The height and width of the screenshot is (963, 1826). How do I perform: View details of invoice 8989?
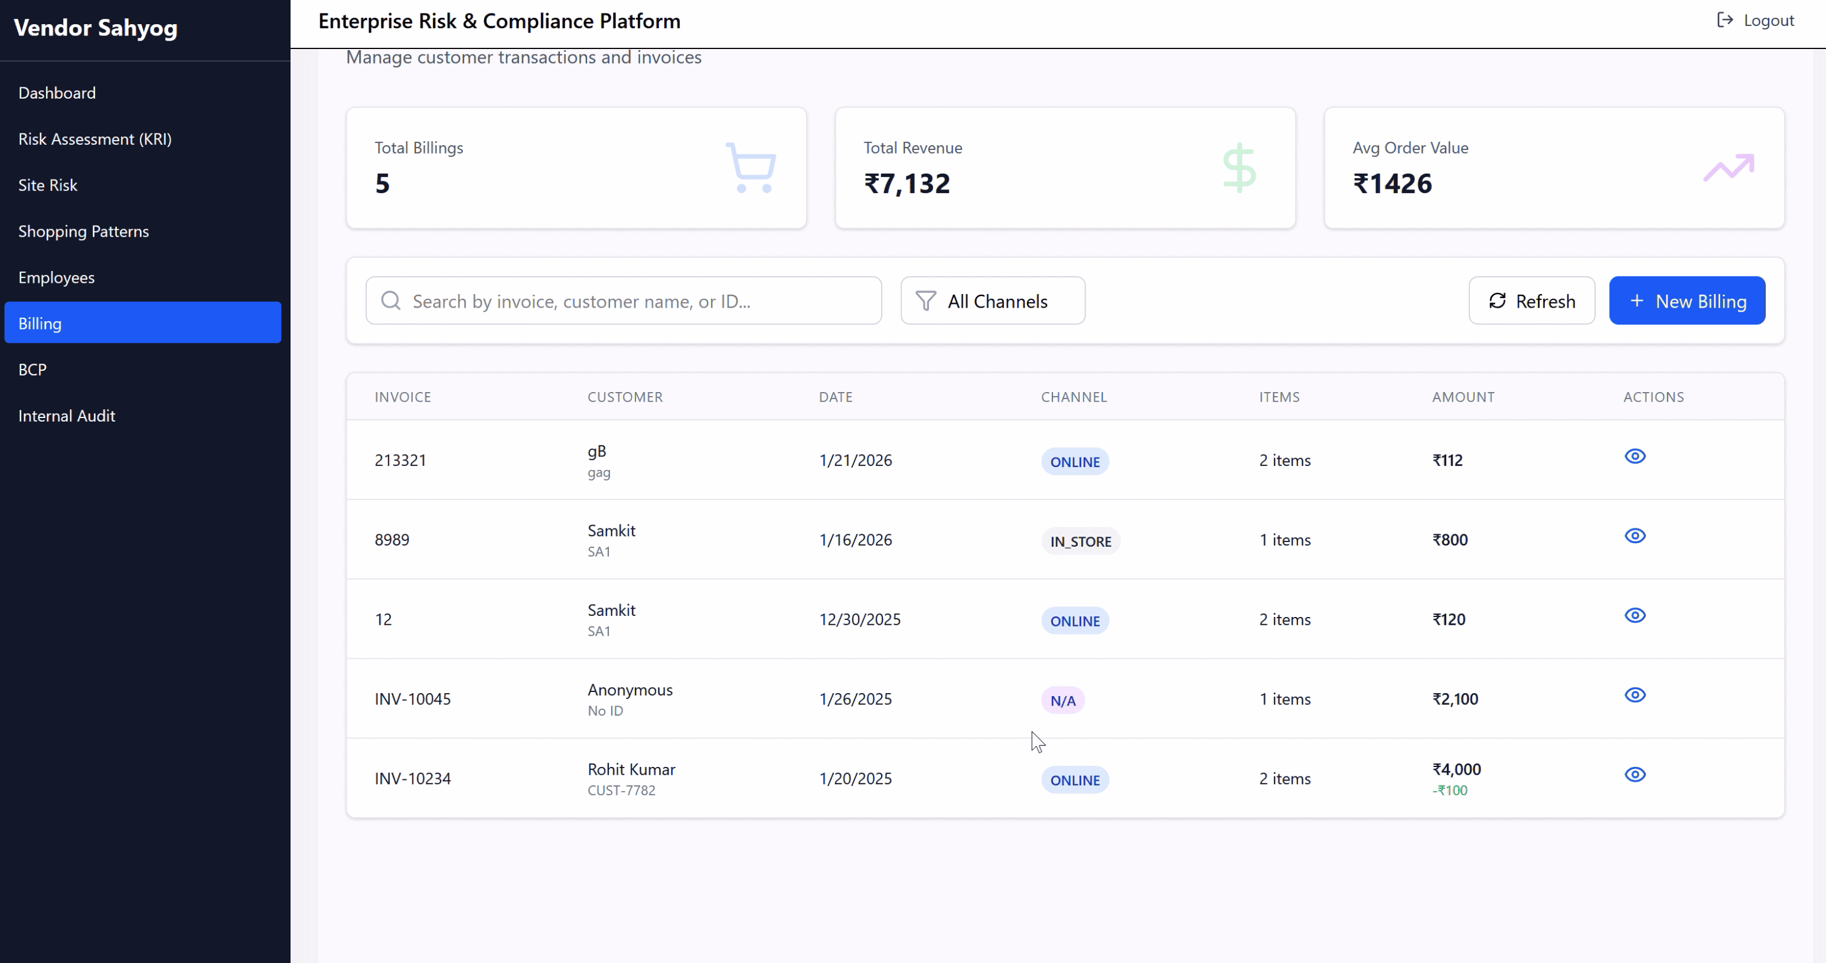pyautogui.click(x=1635, y=536)
